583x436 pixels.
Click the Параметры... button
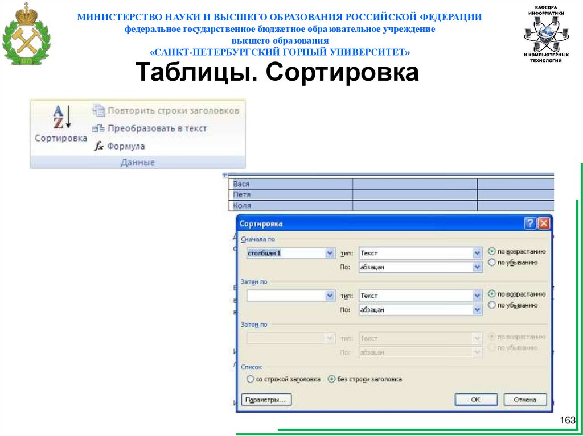[x=266, y=400]
